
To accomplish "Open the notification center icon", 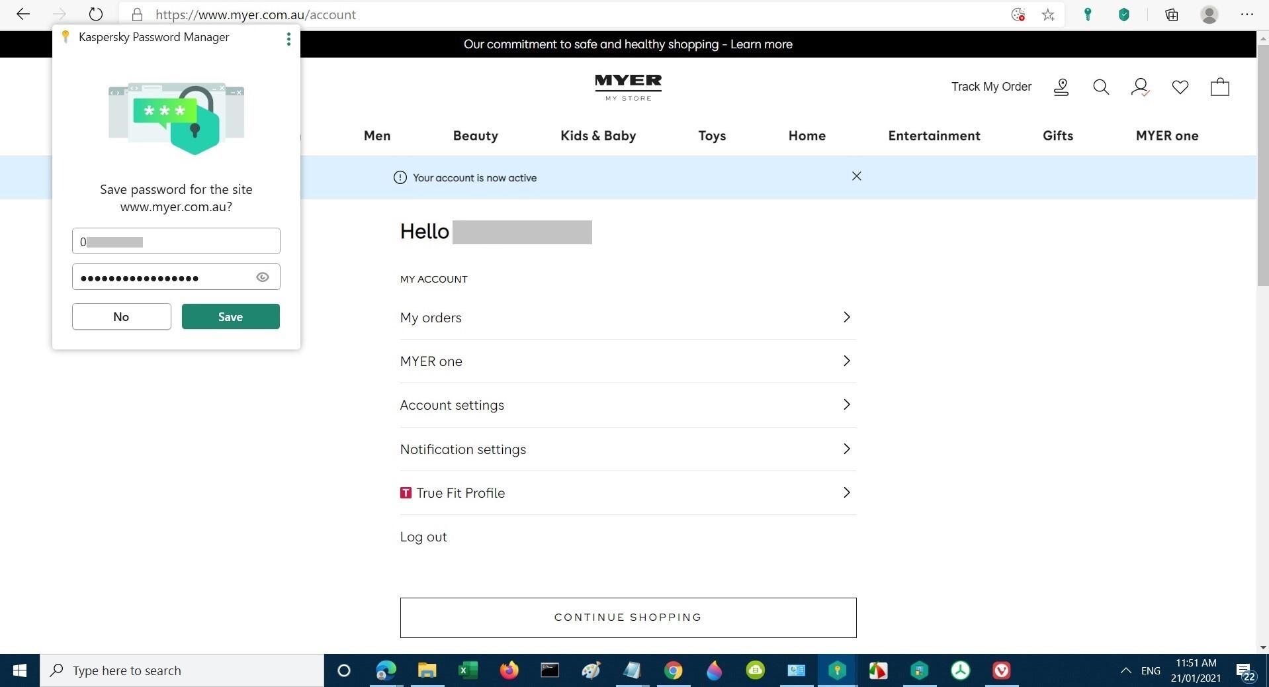I will click(1246, 671).
